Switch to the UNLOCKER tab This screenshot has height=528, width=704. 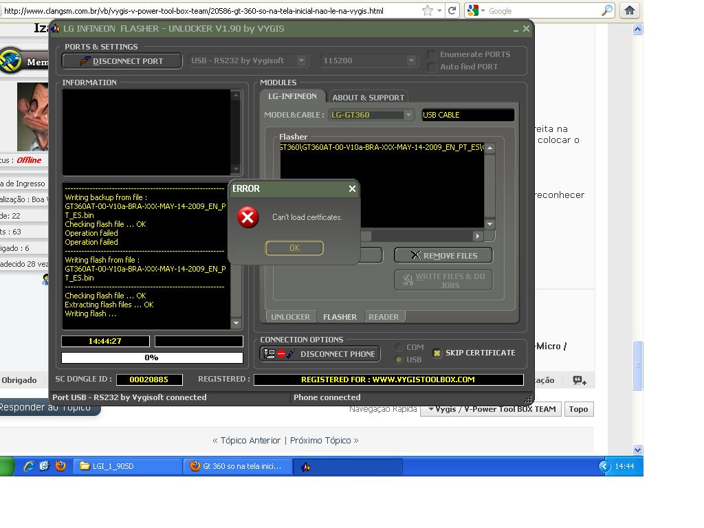[290, 317]
